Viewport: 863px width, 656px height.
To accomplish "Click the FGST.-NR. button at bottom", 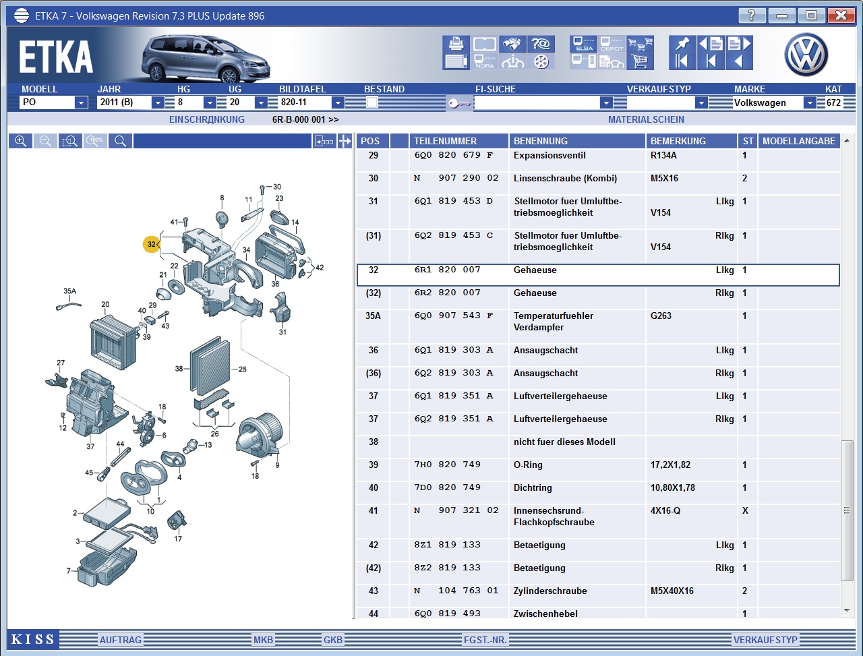I will point(485,640).
